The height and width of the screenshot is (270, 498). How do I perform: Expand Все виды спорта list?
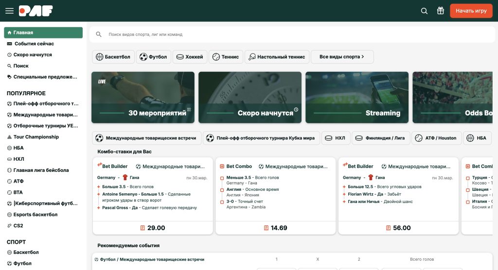[x=342, y=57]
